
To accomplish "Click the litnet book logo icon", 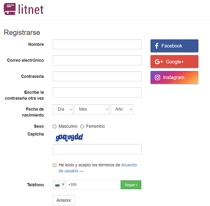I will (10, 9).
